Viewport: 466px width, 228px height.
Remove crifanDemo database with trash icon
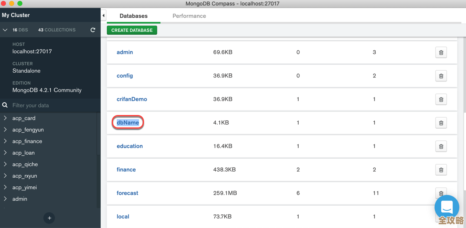pyautogui.click(x=441, y=99)
